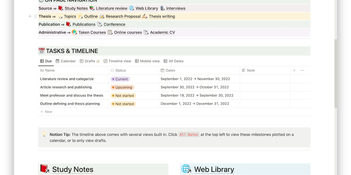Click the microphone icon beside Interviews

click(x=162, y=8)
